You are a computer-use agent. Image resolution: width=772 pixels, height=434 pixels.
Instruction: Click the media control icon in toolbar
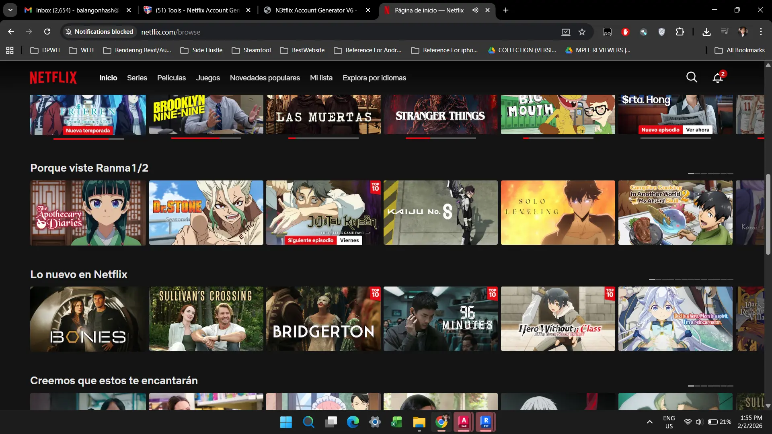pos(725,32)
